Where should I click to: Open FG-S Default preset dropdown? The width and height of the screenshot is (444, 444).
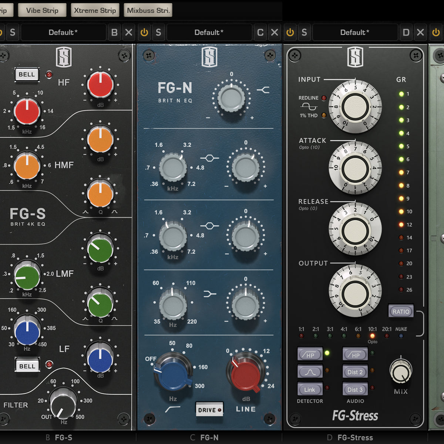click(x=63, y=33)
